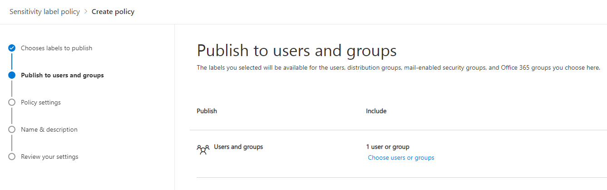Screen dimensions: 607x190
Task: Jump to Chooses labels to publish step
Action: 56,48
